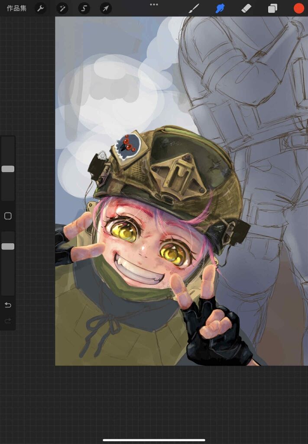The width and height of the screenshot is (308, 444).
Task: Open the Adjustments magic wand menu
Action: (62, 8)
